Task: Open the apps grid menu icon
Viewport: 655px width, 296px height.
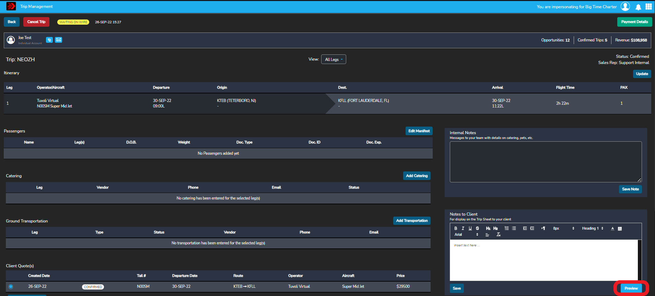Action: [648, 7]
